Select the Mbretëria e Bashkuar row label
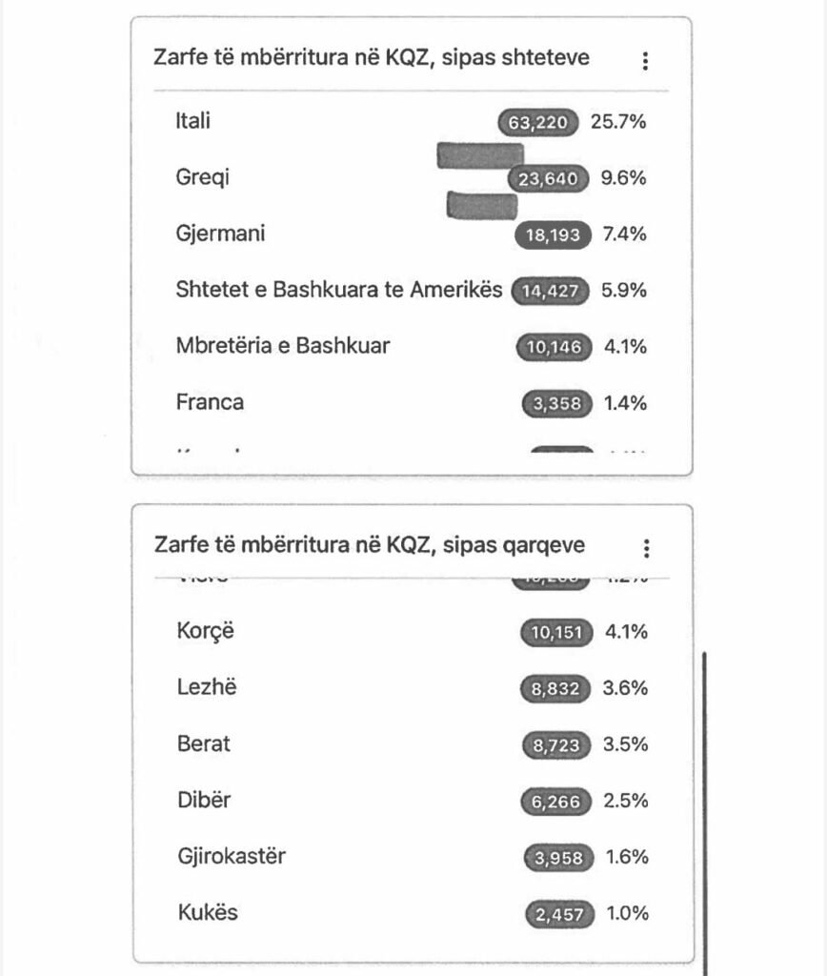This screenshot has height=976, width=827. pyautogui.click(x=282, y=346)
